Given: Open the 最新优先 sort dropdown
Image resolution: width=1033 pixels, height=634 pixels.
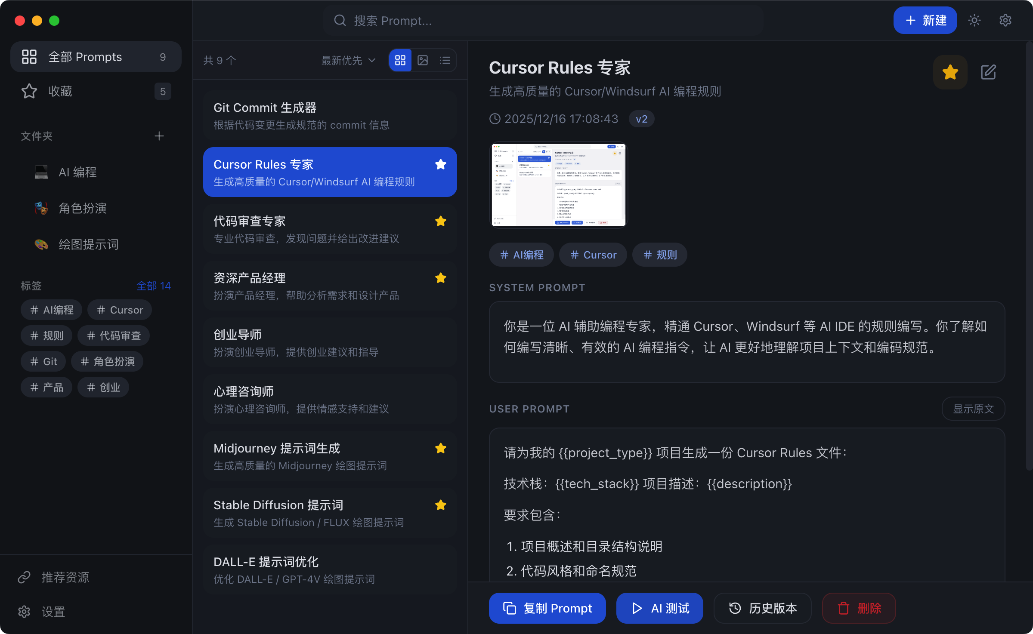Looking at the screenshot, I should (347, 60).
